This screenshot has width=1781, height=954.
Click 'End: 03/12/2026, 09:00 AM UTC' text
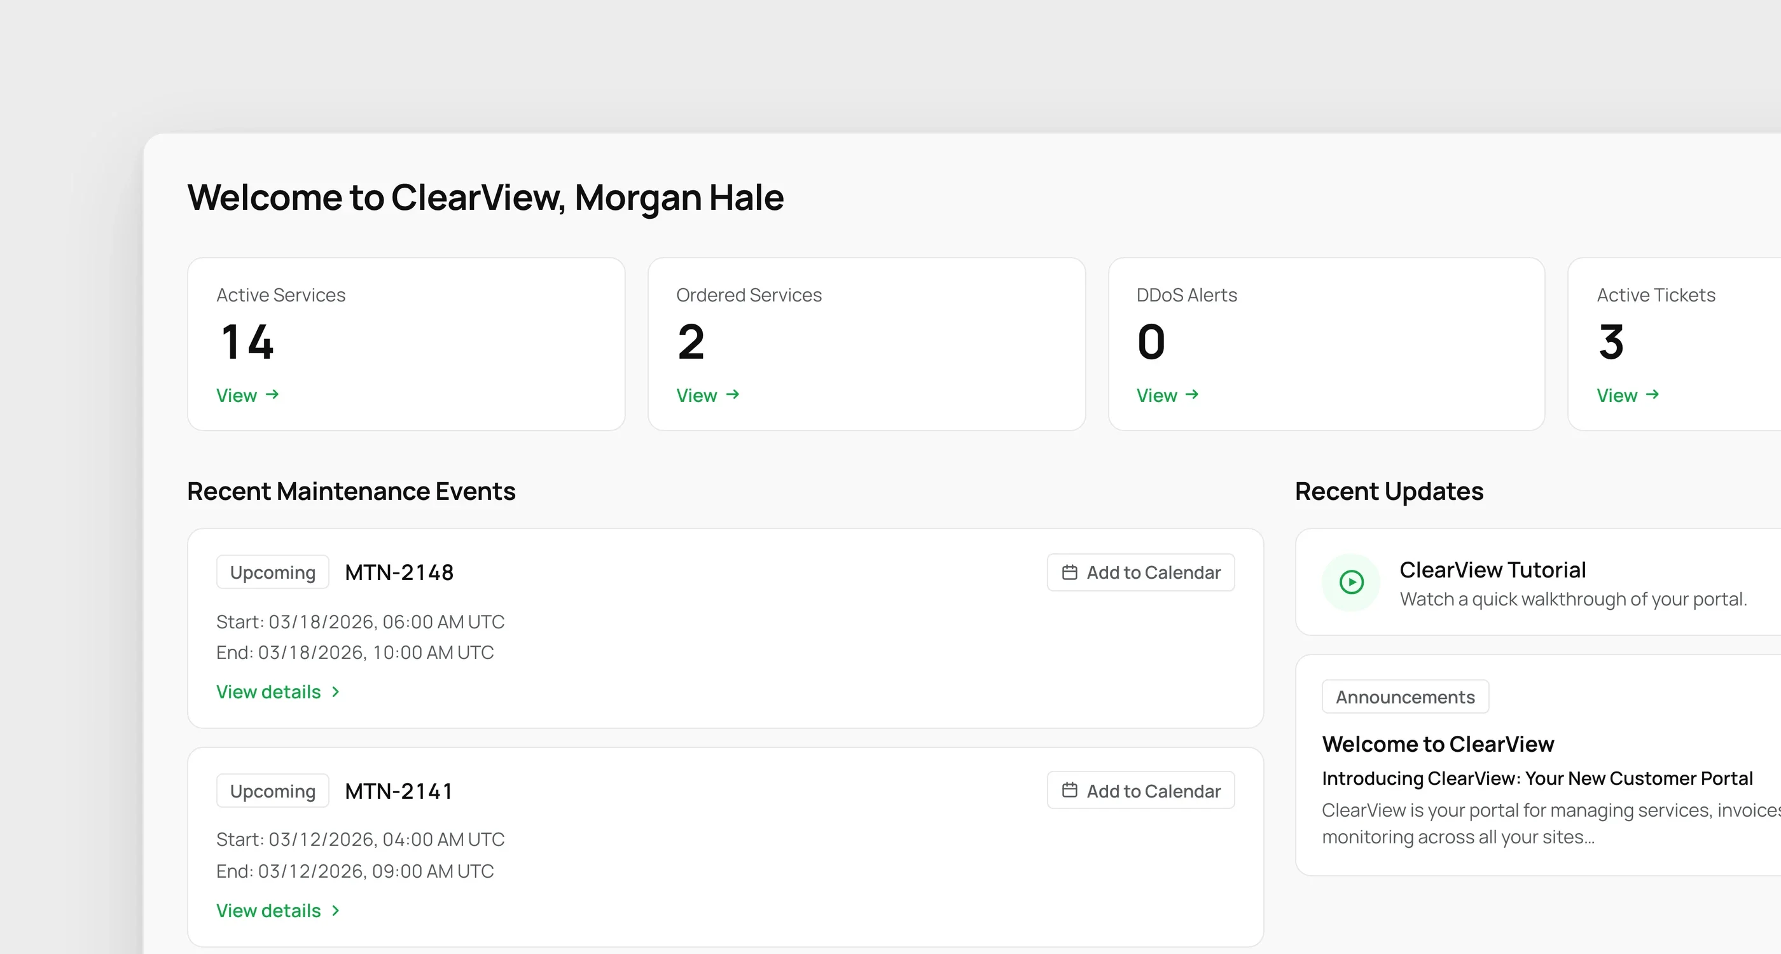tap(355, 871)
